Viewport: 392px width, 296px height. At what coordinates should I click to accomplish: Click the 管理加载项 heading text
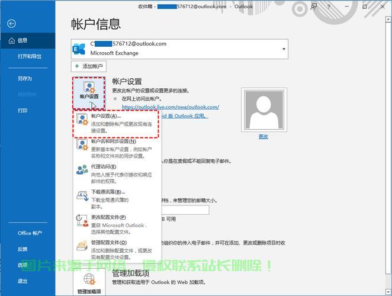(x=131, y=274)
